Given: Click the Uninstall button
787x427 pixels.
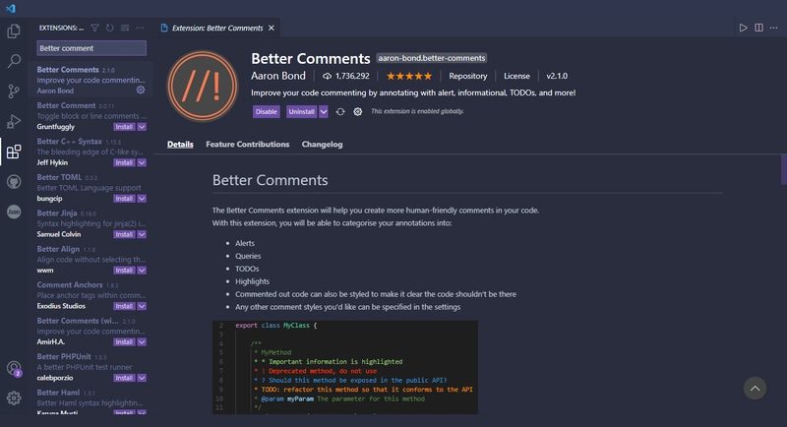Looking at the screenshot, I should pyautogui.click(x=302, y=112).
